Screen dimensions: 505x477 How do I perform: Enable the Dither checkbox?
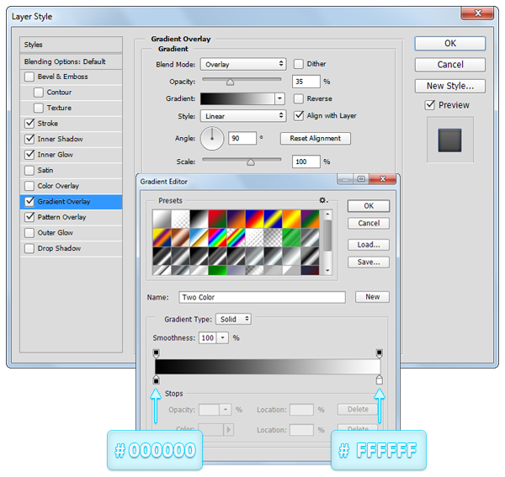[299, 64]
